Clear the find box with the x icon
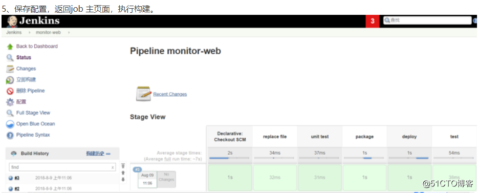Image resolution: width=478 pixels, height=193 pixels. (113, 167)
